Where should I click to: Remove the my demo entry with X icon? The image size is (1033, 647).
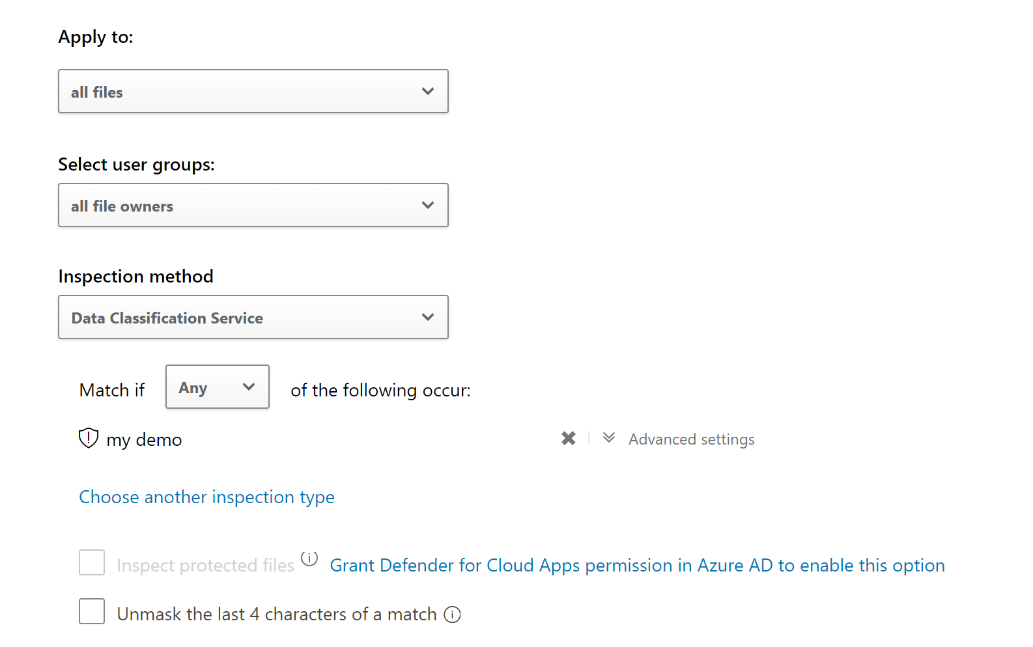point(568,439)
